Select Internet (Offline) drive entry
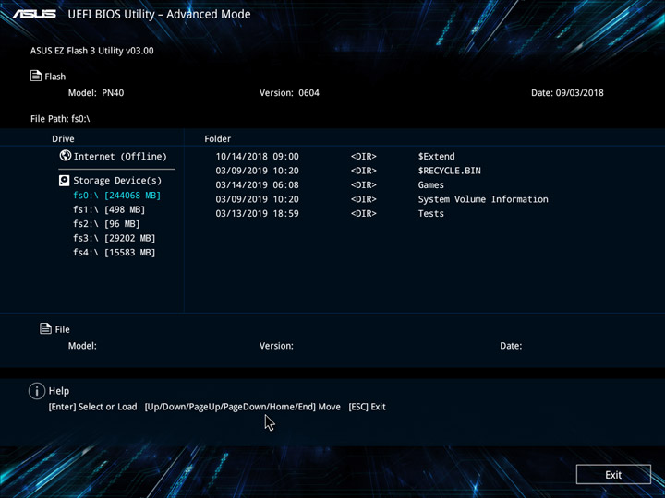665x498 pixels. coord(114,156)
